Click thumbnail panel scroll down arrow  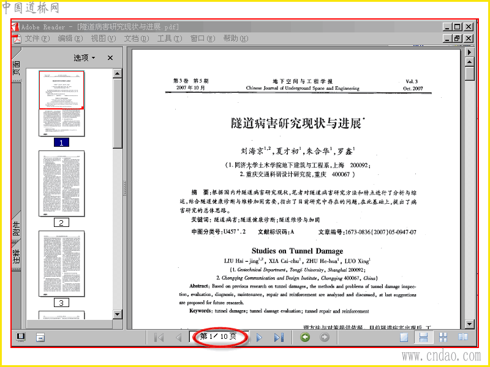pos(118,314)
